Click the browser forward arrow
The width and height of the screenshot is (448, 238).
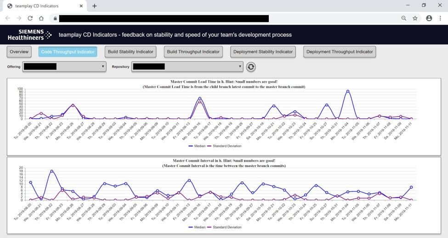pyautogui.click(x=19, y=18)
